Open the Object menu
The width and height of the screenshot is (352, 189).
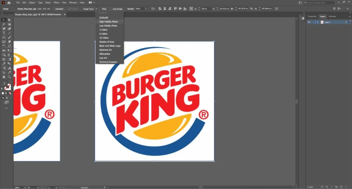click(32, 3)
